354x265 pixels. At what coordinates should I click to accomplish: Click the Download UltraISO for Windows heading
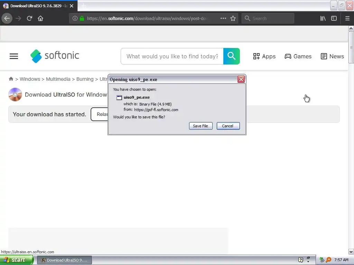click(66, 95)
